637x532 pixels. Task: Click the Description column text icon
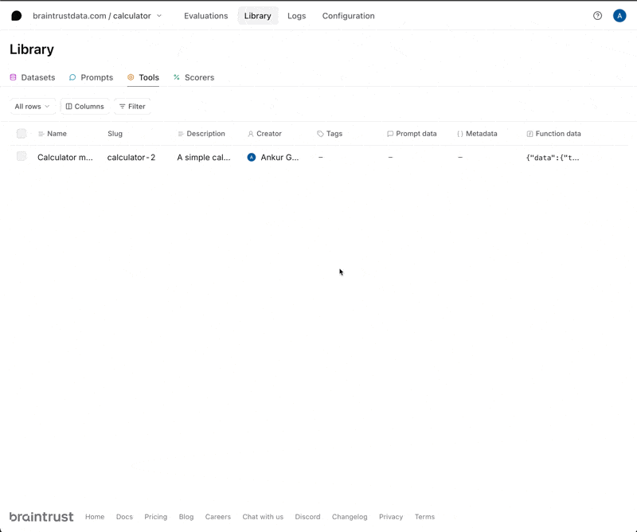click(x=181, y=134)
